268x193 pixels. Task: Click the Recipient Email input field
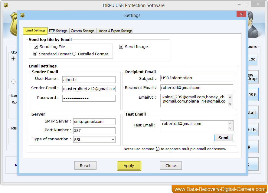click(x=197, y=88)
